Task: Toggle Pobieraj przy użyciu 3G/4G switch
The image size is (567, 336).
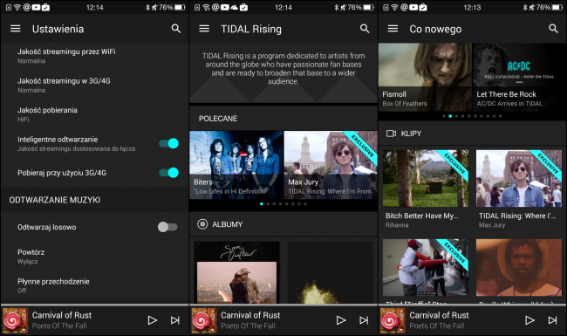Action: tap(169, 173)
